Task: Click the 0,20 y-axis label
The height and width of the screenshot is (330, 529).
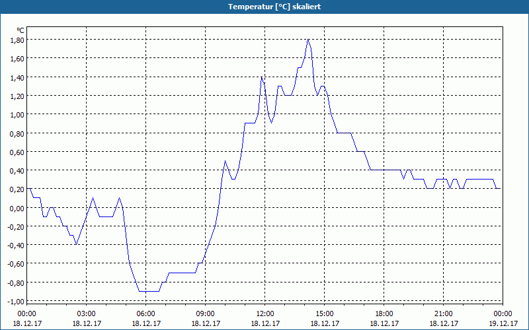Action: pyautogui.click(x=18, y=189)
